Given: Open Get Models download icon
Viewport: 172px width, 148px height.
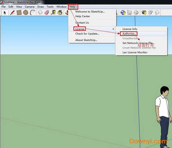Looking at the screenshot, I should [x=144, y=12].
